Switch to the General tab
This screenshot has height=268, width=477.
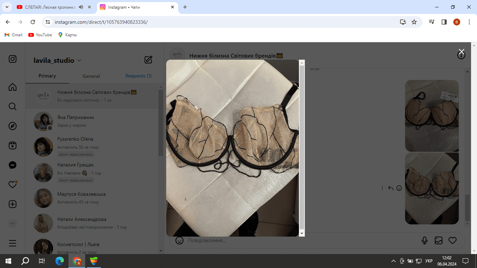coord(91,76)
